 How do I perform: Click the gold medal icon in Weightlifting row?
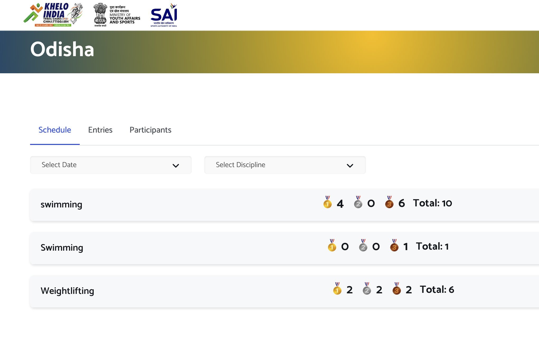click(x=337, y=289)
